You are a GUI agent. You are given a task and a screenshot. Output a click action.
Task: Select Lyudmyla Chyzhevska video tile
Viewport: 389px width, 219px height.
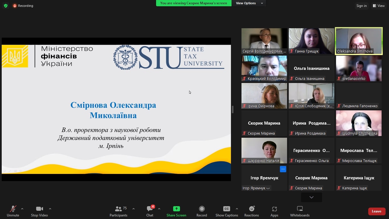[x=359, y=123]
